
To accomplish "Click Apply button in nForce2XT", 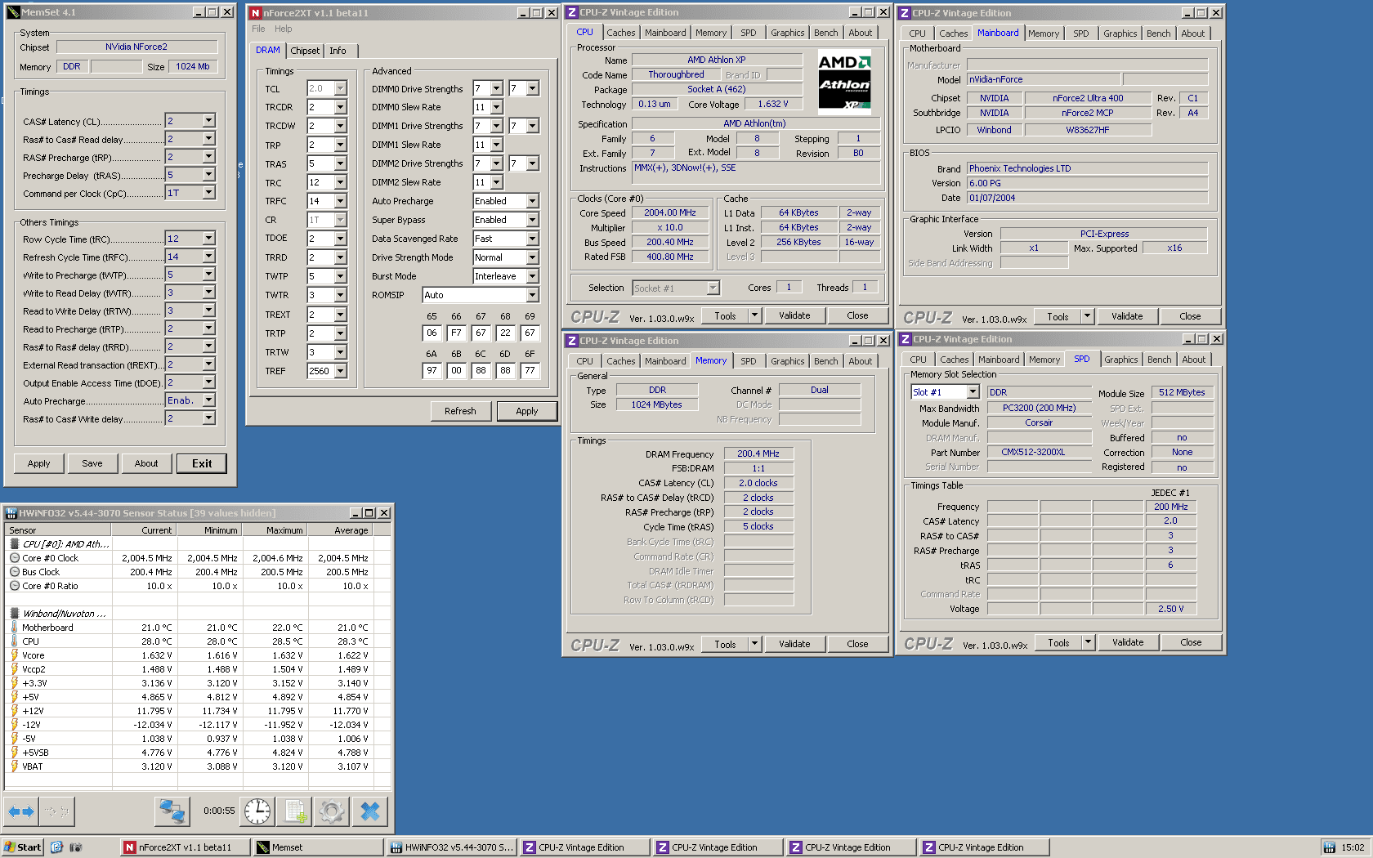I will [527, 411].
